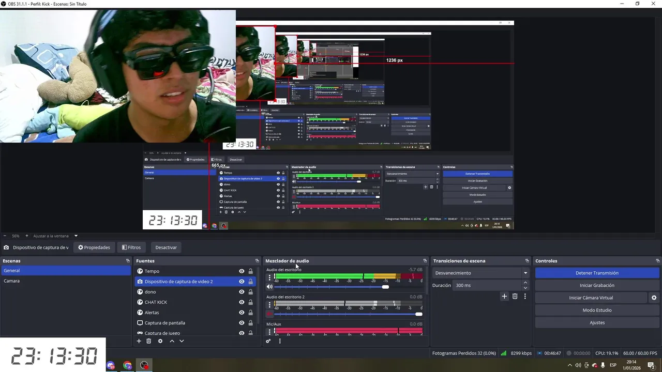The image size is (662, 372).
Task: Pop out the Fuentes dock
Action: tap(257, 261)
